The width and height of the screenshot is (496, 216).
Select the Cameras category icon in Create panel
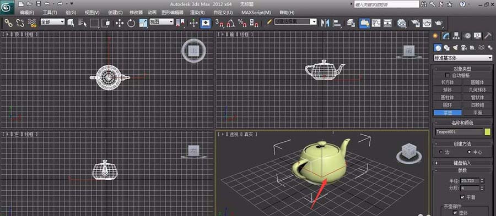tap(464, 48)
